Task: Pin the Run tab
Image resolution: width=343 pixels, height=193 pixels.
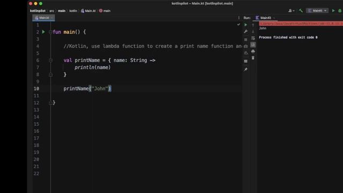Action: click(x=245, y=69)
